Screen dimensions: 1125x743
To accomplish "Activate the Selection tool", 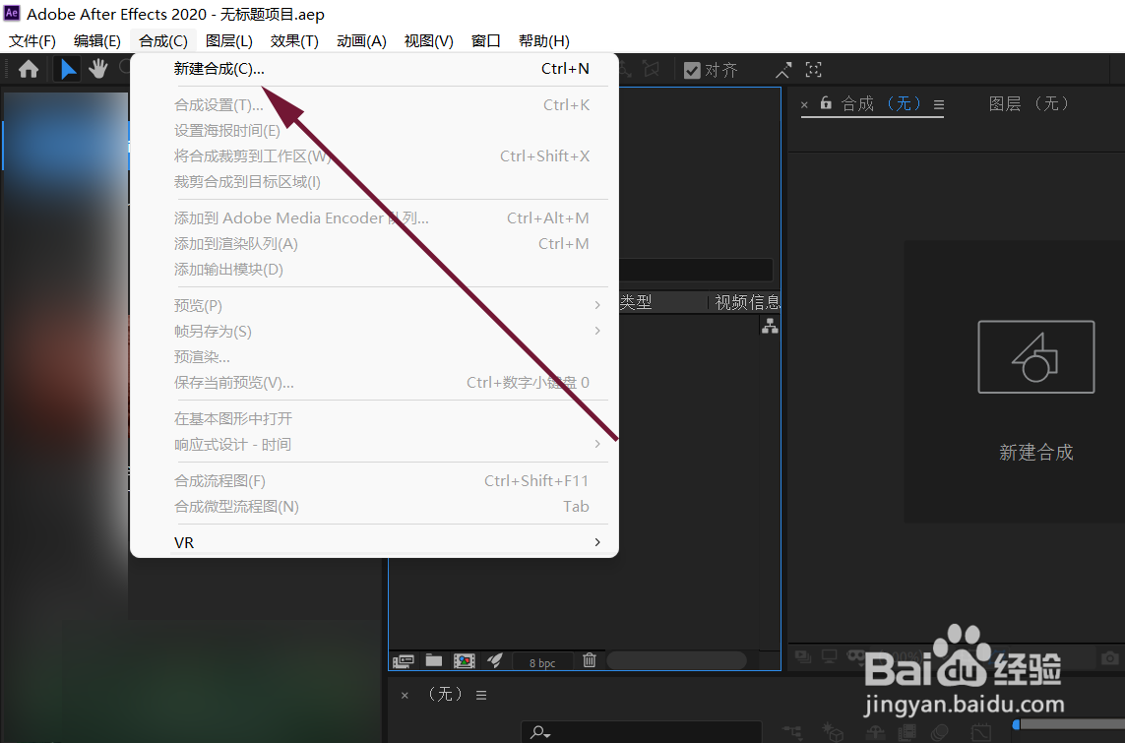I will point(66,69).
